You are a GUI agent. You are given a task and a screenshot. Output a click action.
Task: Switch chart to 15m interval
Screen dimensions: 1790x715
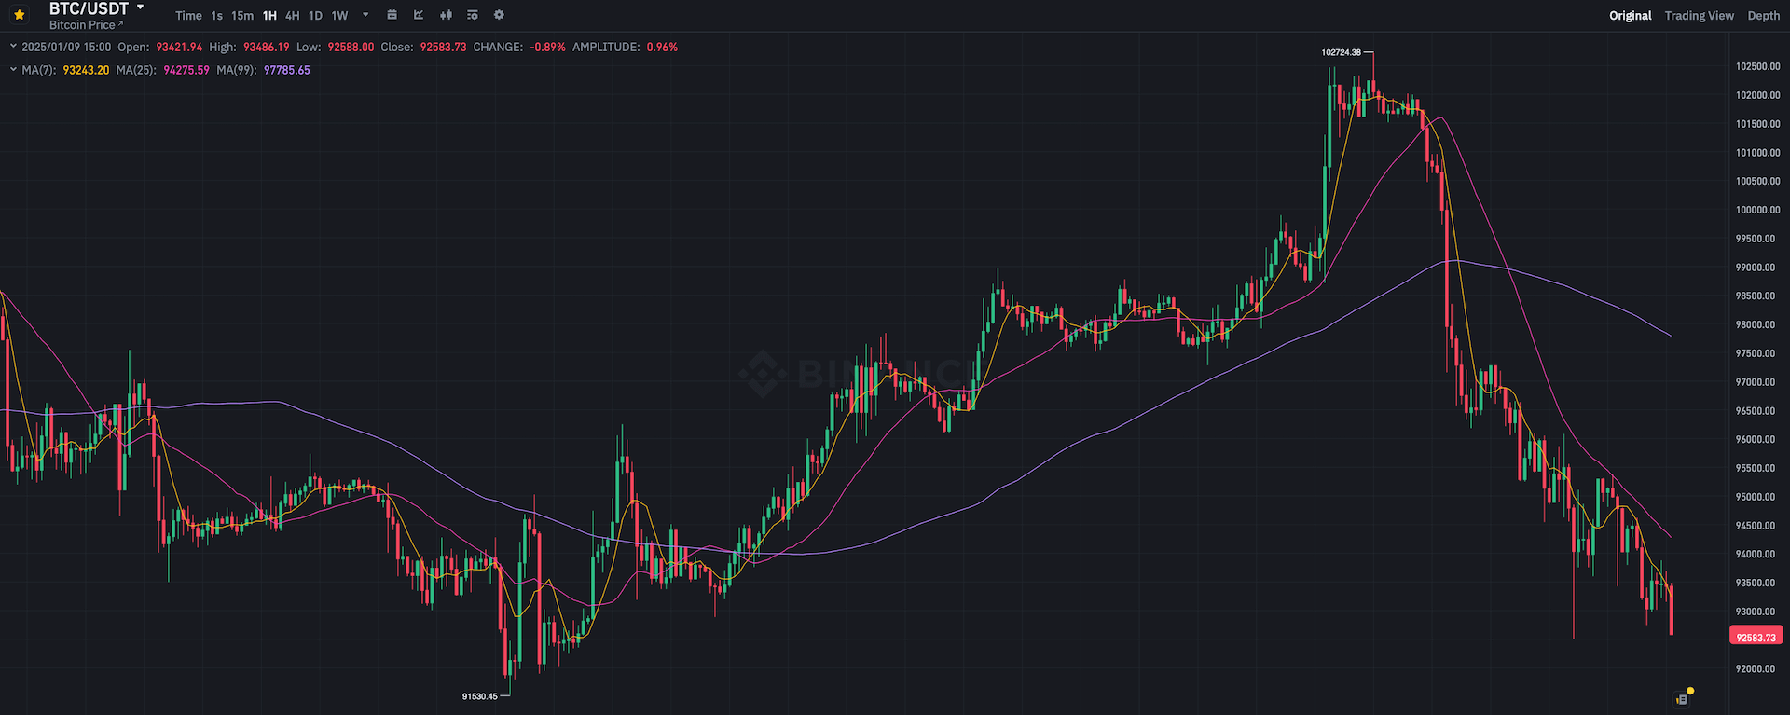(x=242, y=16)
